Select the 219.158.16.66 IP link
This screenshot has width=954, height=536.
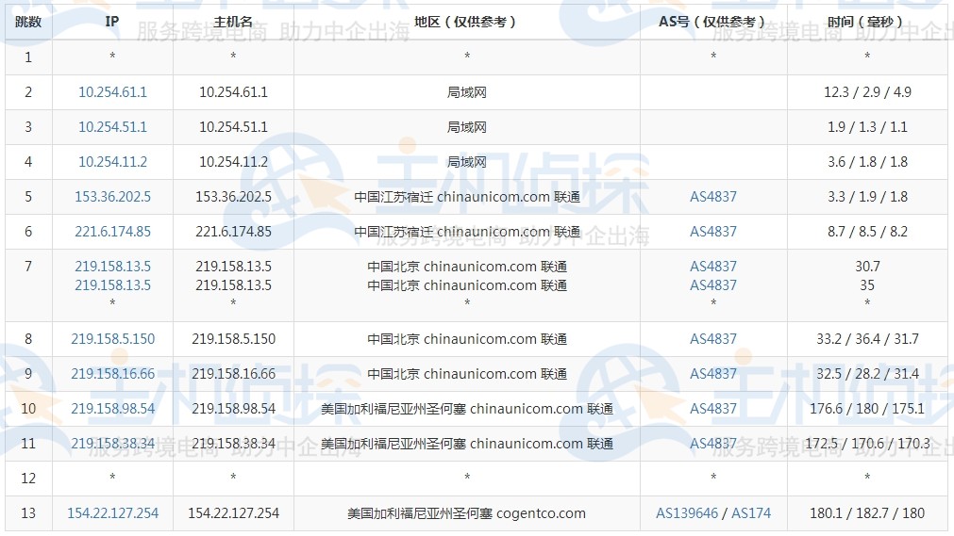112,374
